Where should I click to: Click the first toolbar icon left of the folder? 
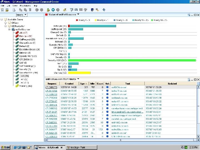[x=2, y=10]
